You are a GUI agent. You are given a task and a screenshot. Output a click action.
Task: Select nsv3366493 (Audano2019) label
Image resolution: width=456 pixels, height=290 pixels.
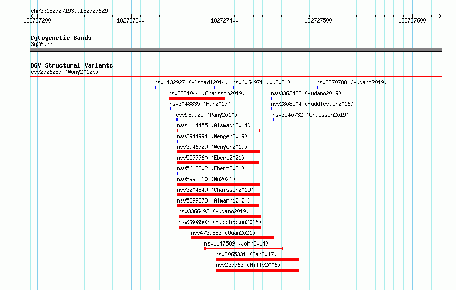(x=214, y=211)
